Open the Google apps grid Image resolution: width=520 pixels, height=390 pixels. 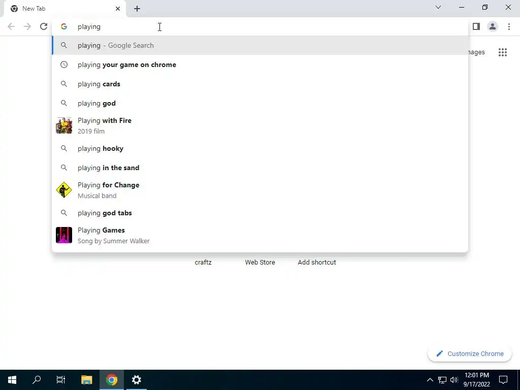point(503,52)
